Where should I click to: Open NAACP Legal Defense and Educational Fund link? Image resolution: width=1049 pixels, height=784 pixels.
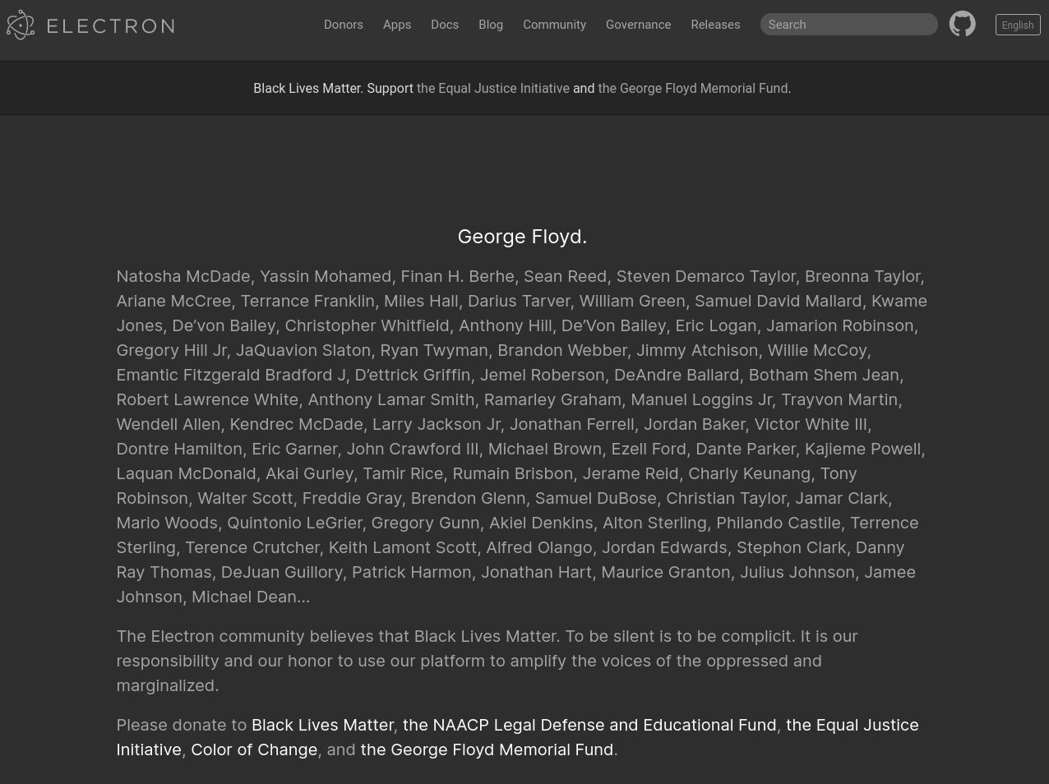[x=589, y=725]
